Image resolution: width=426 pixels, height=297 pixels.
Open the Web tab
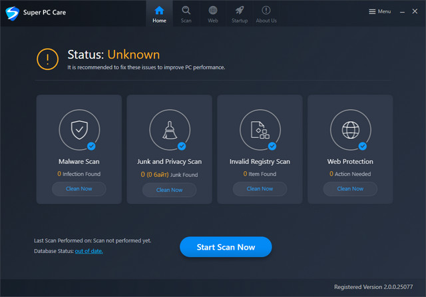(213, 13)
